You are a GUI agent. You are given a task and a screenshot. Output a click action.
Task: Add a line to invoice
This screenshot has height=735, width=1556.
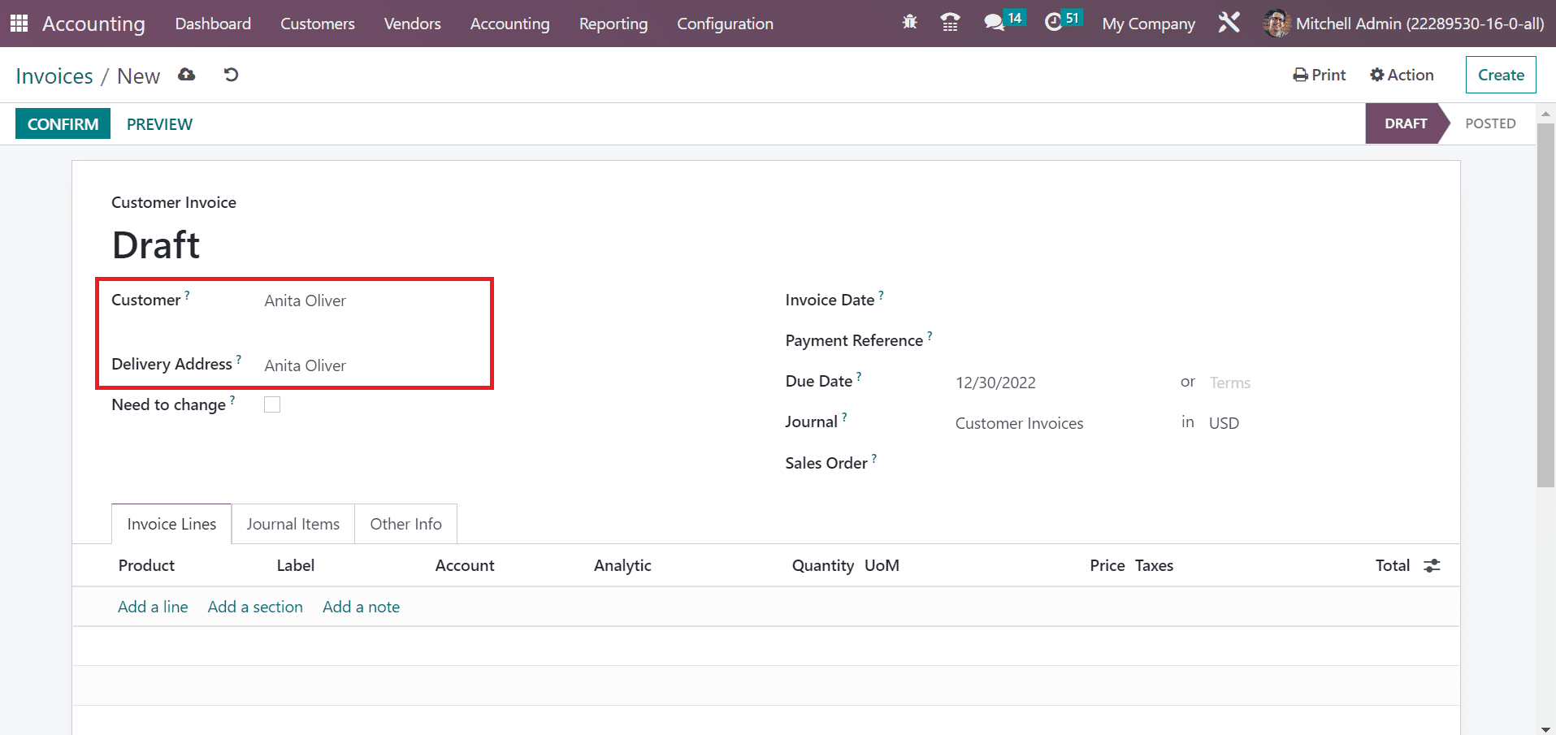pyautogui.click(x=153, y=607)
